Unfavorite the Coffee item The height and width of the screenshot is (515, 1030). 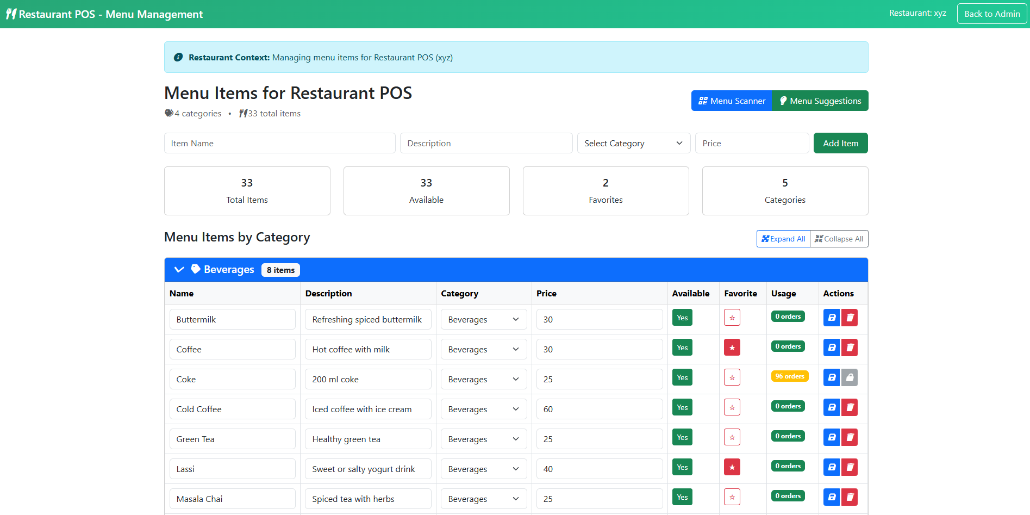(x=732, y=347)
